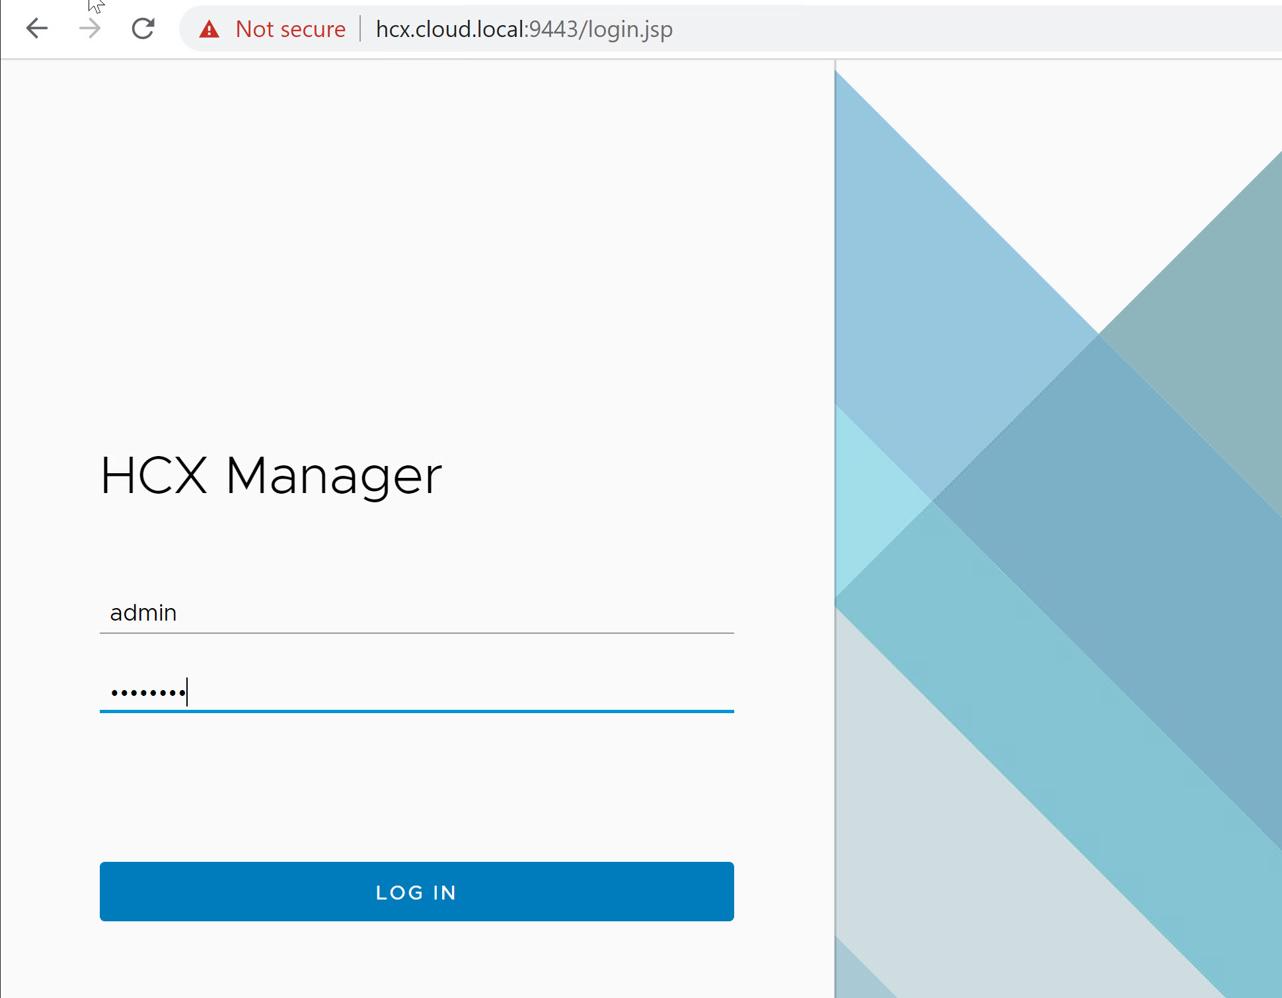Click the browser back arrow

pos(37,28)
